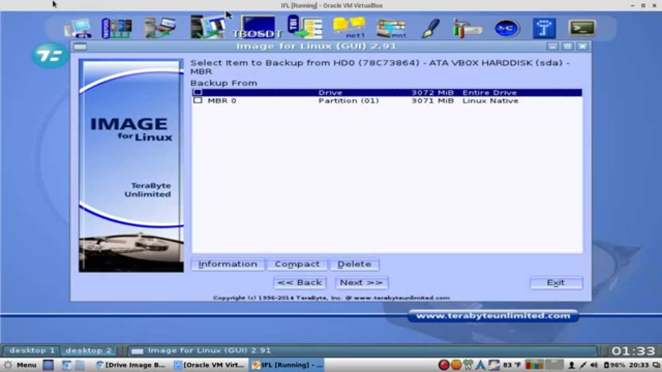Click the show desktop icon in host panel
The height and width of the screenshot is (372, 662).
[48, 365]
